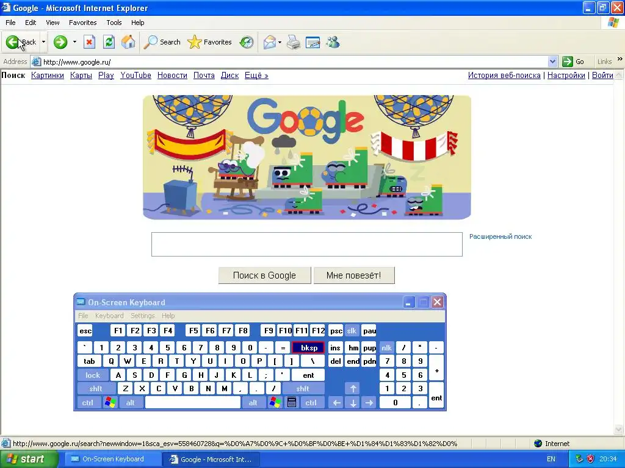Screen dimensions: 625x468
Task: Open the Картинки link
Action: point(48,75)
